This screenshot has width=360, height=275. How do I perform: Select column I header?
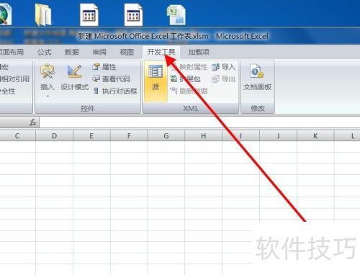tap(240, 136)
